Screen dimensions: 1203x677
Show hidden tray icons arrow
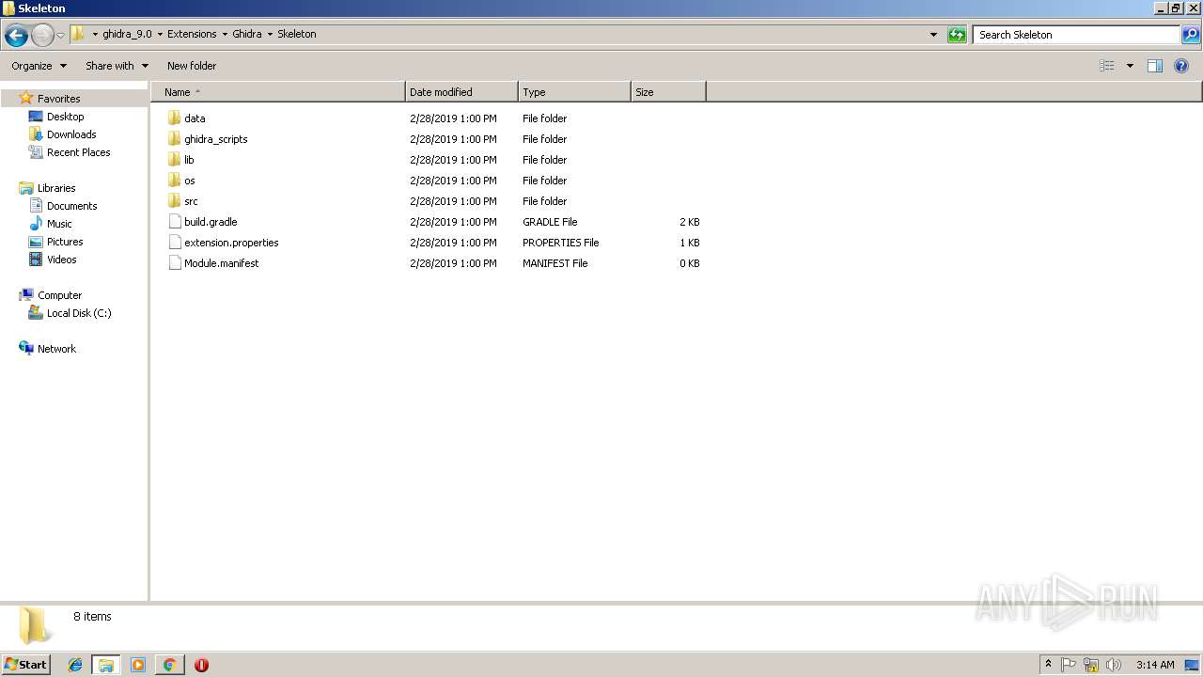[x=1048, y=665]
